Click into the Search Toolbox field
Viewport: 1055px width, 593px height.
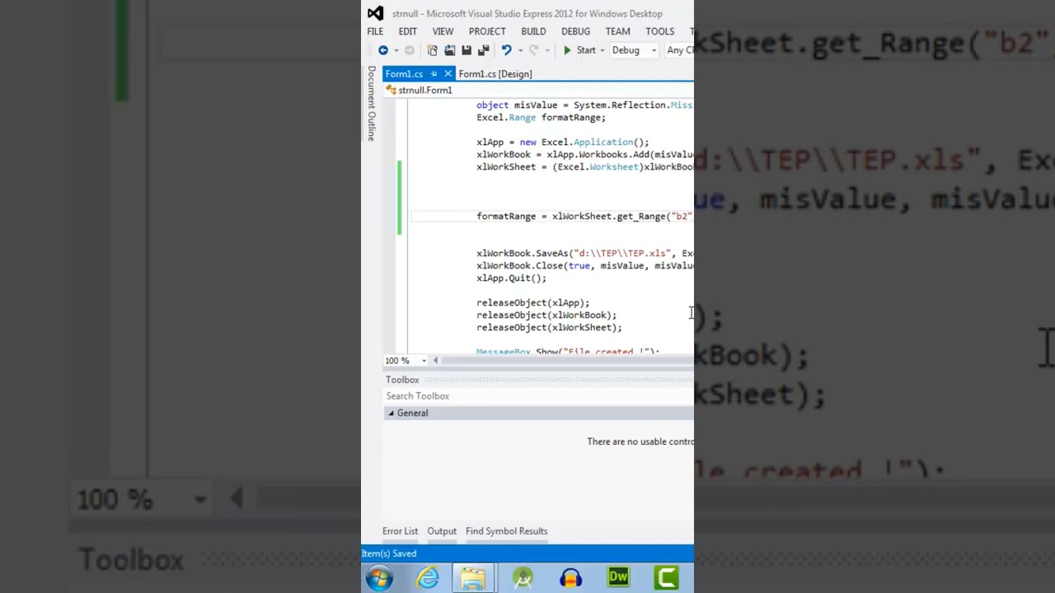pos(539,396)
